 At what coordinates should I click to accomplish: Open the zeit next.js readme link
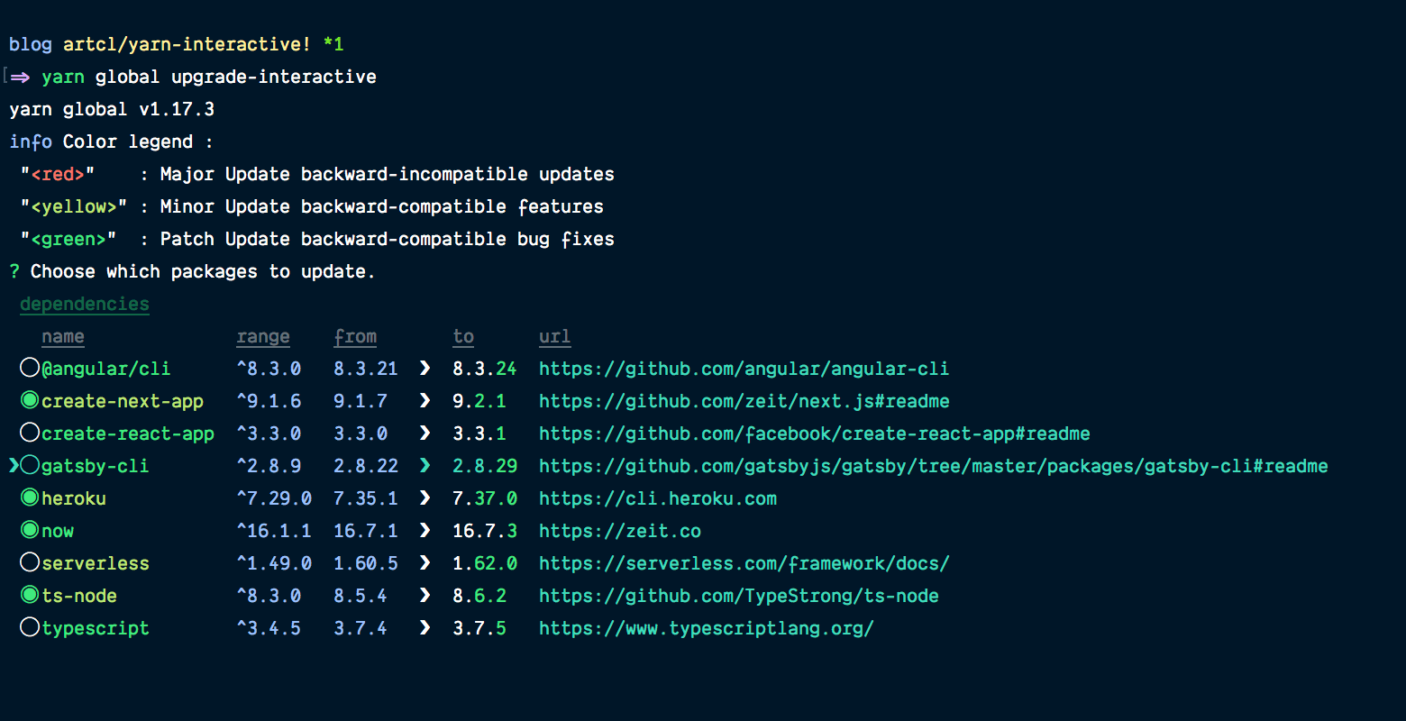[744, 401]
